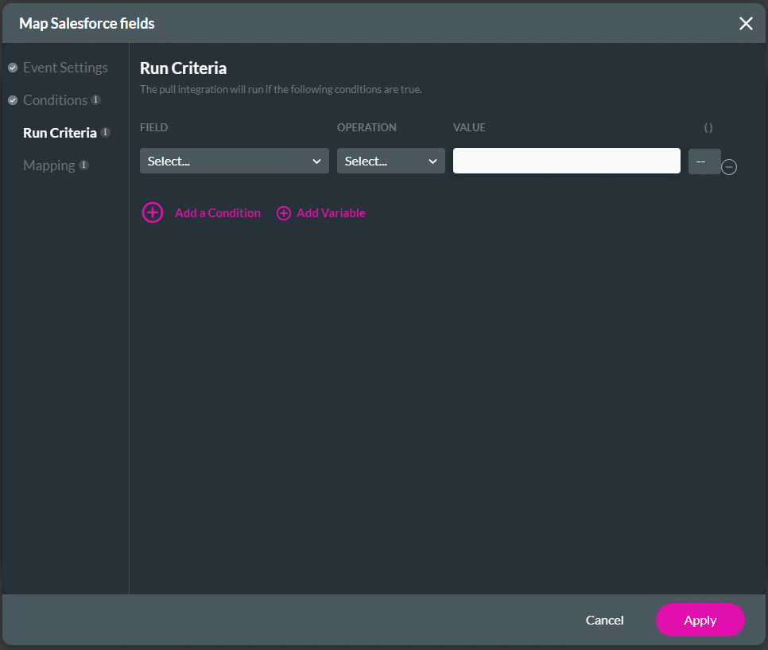The height and width of the screenshot is (650, 768).
Task: Click the info badge beside Run Criteria
Action: coord(106,133)
